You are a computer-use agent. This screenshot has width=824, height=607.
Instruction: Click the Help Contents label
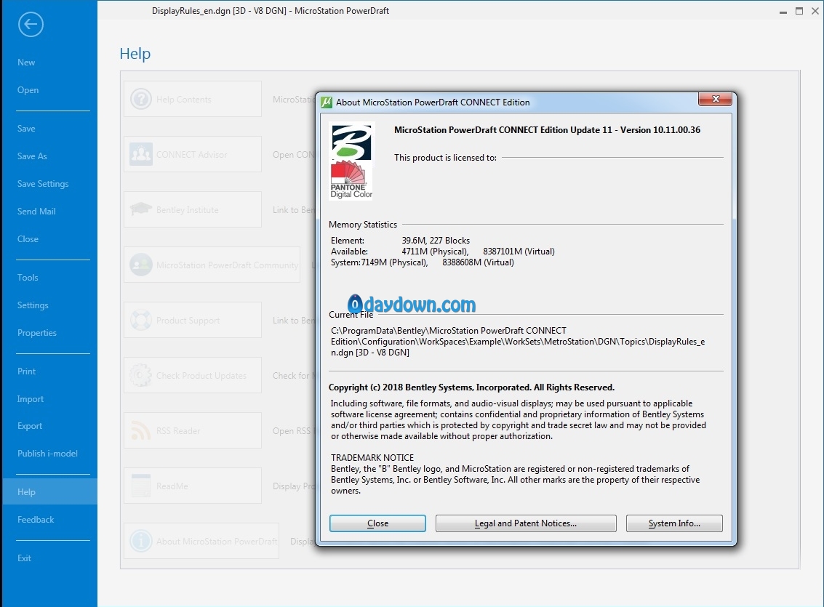(183, 100)
